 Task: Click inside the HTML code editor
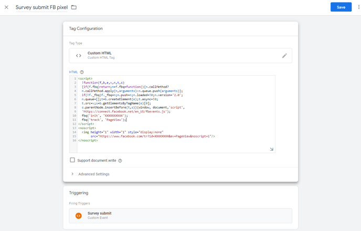(172, 114)
